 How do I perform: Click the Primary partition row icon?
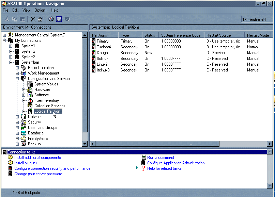[93, 41]
